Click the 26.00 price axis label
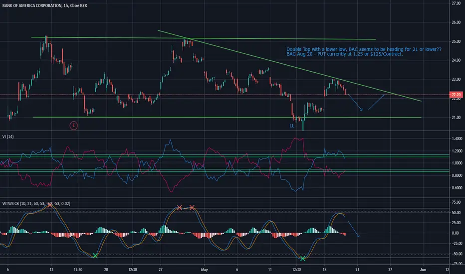 pos(456,22)
